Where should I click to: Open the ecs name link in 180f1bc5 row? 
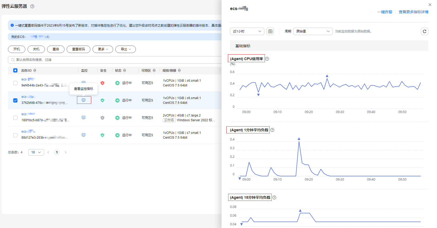coord(28,114)
